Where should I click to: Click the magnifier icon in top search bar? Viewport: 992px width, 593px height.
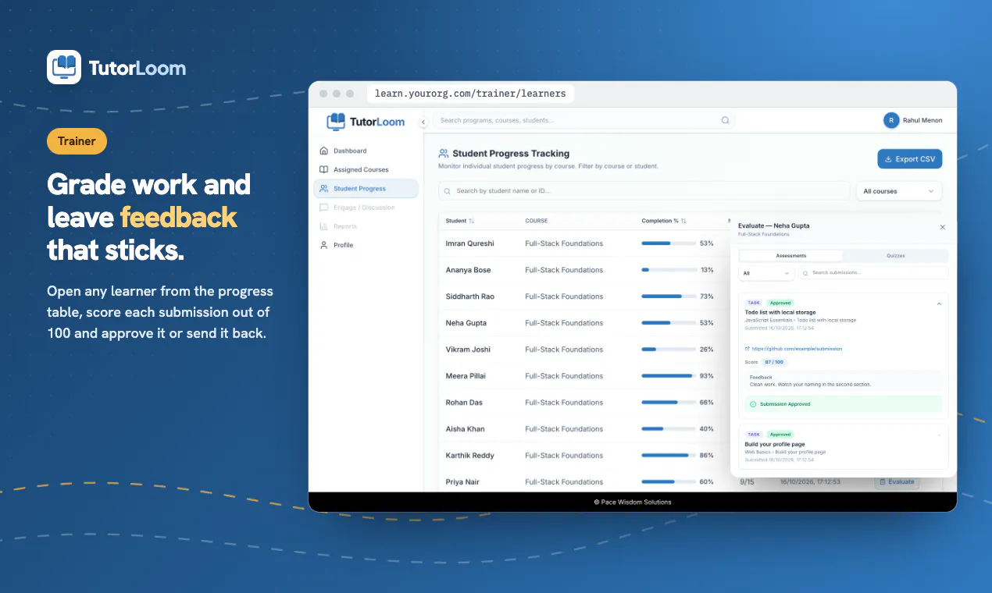[725, 120]
